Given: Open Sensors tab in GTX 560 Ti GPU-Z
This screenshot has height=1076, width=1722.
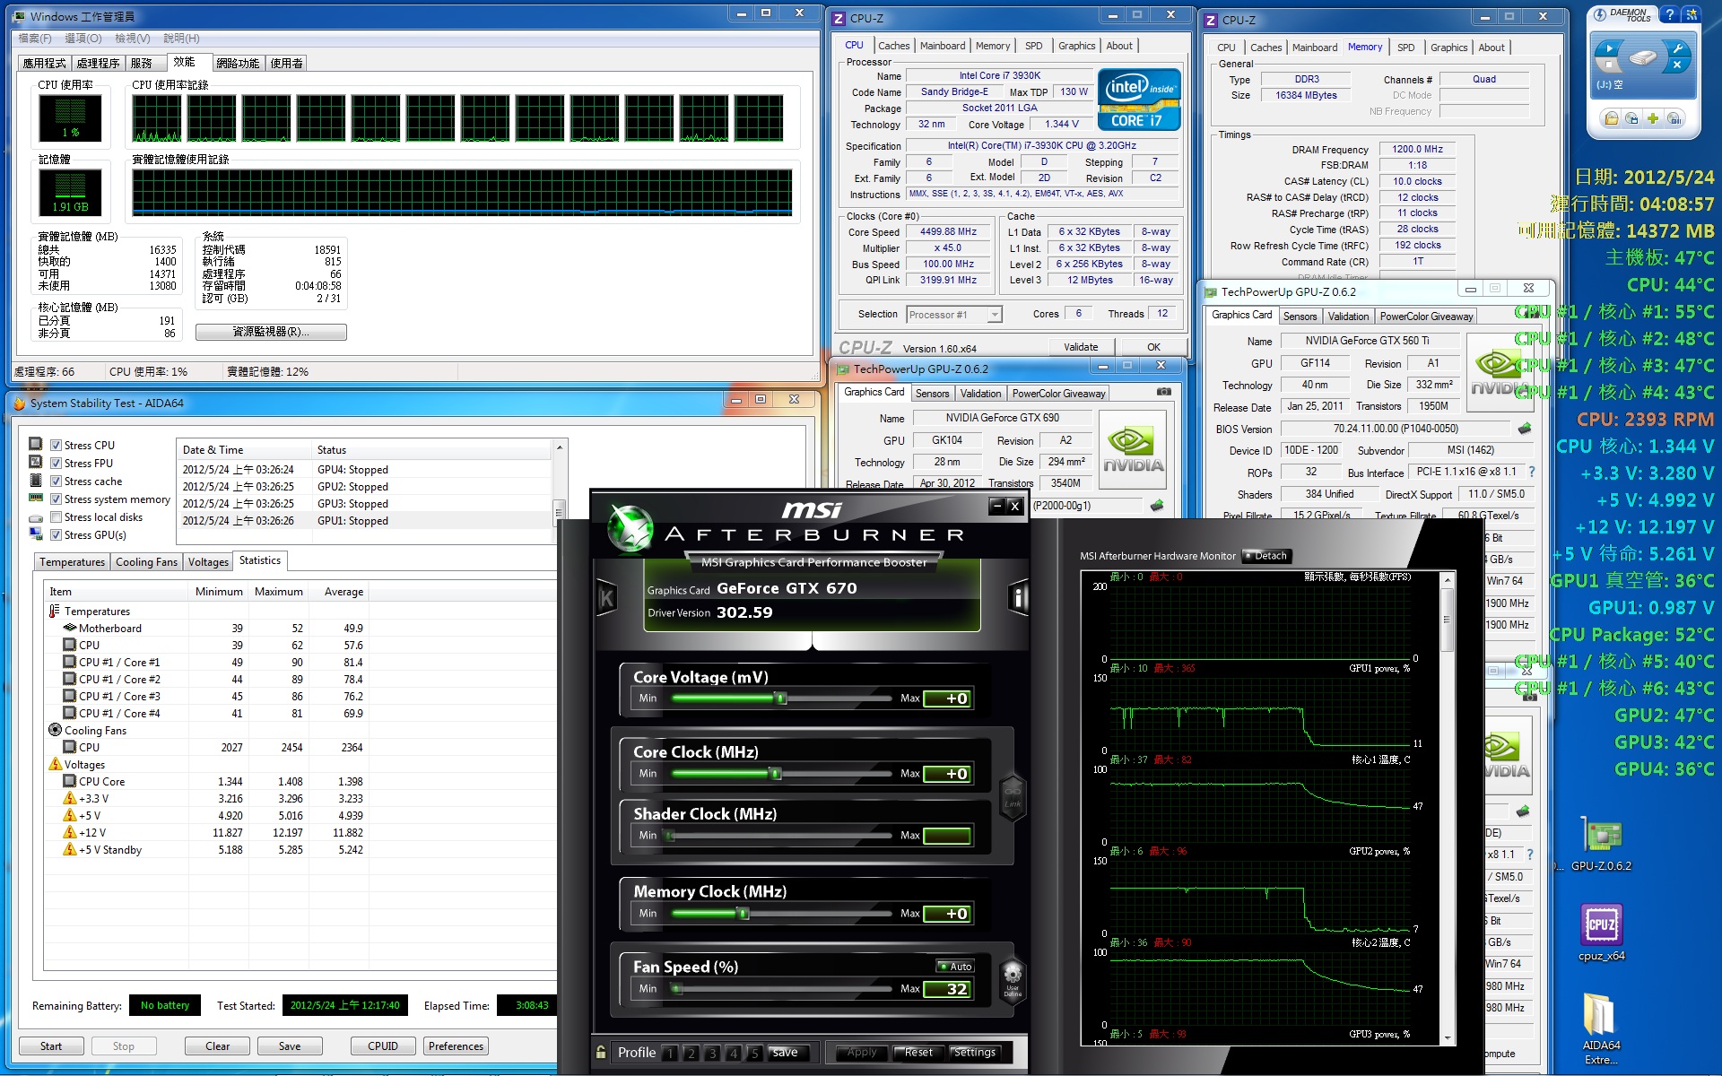Looking at the screenshot, I should [1300, 317].
